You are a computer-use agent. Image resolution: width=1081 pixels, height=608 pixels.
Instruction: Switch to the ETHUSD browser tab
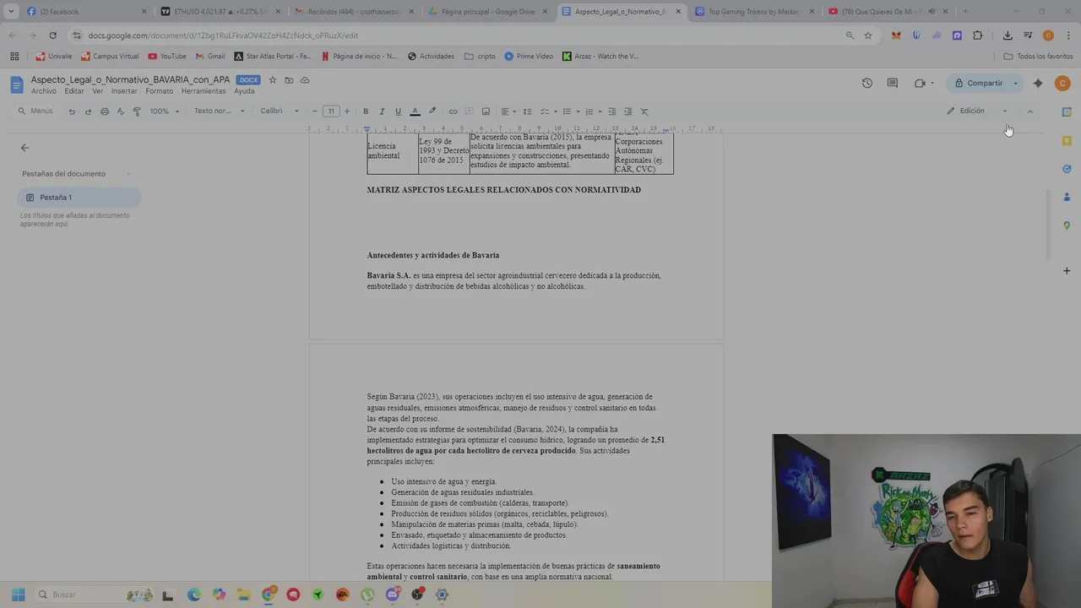coord(220,12)
